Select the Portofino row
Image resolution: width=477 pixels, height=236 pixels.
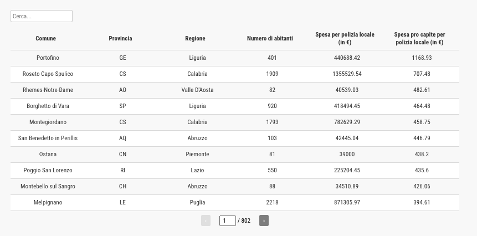[x=235, y=58]
